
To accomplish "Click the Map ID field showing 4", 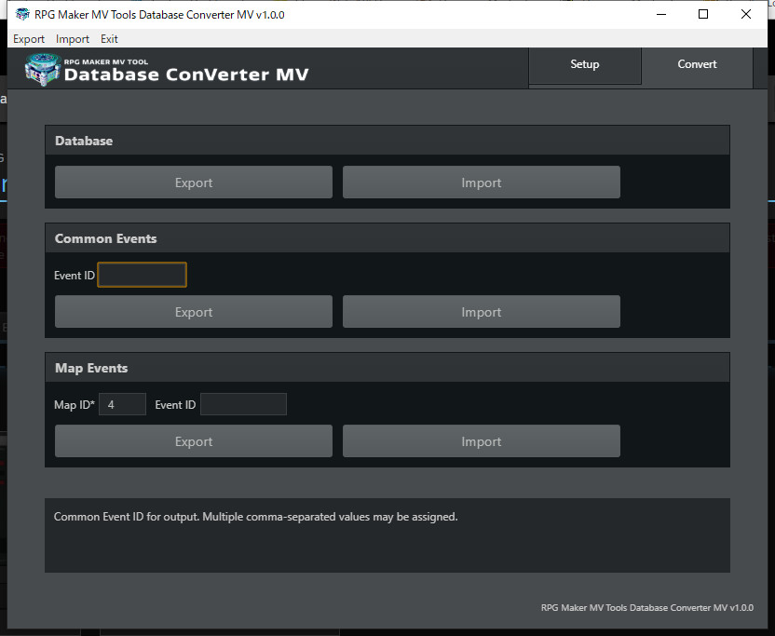I will [122, 404].
